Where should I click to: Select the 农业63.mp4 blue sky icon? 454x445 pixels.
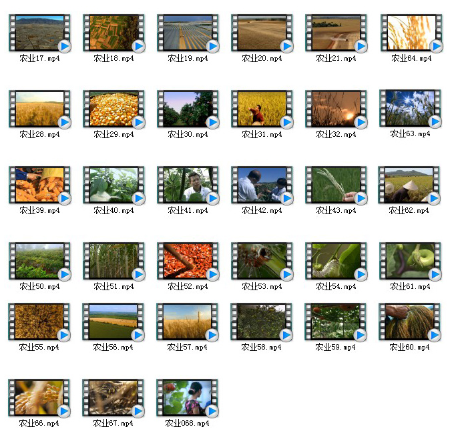(411, 109)
